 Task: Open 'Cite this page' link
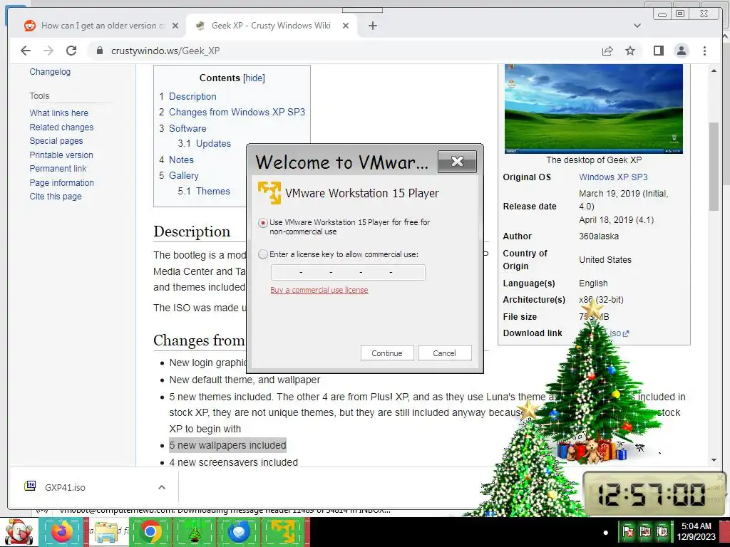[x=56, y=197]
